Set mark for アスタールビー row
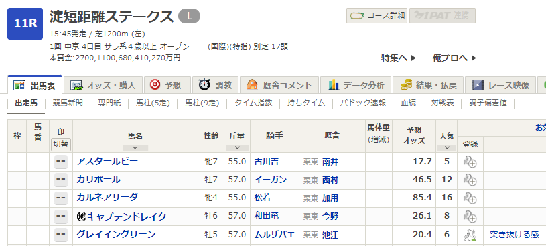 point(61,162)
